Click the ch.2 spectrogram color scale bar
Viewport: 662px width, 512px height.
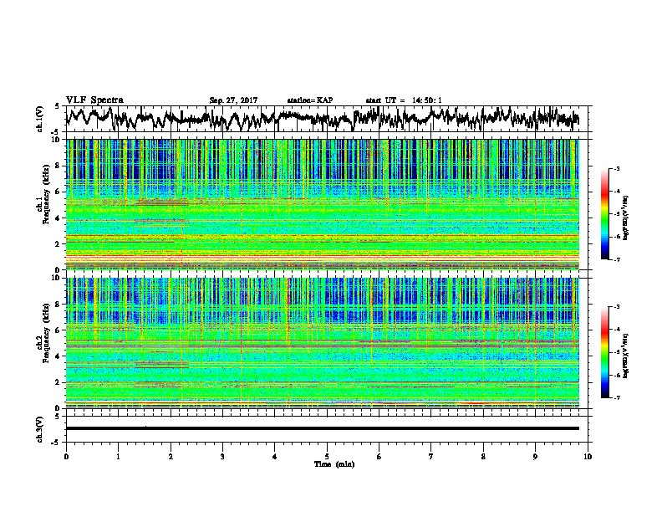(604, 352)
